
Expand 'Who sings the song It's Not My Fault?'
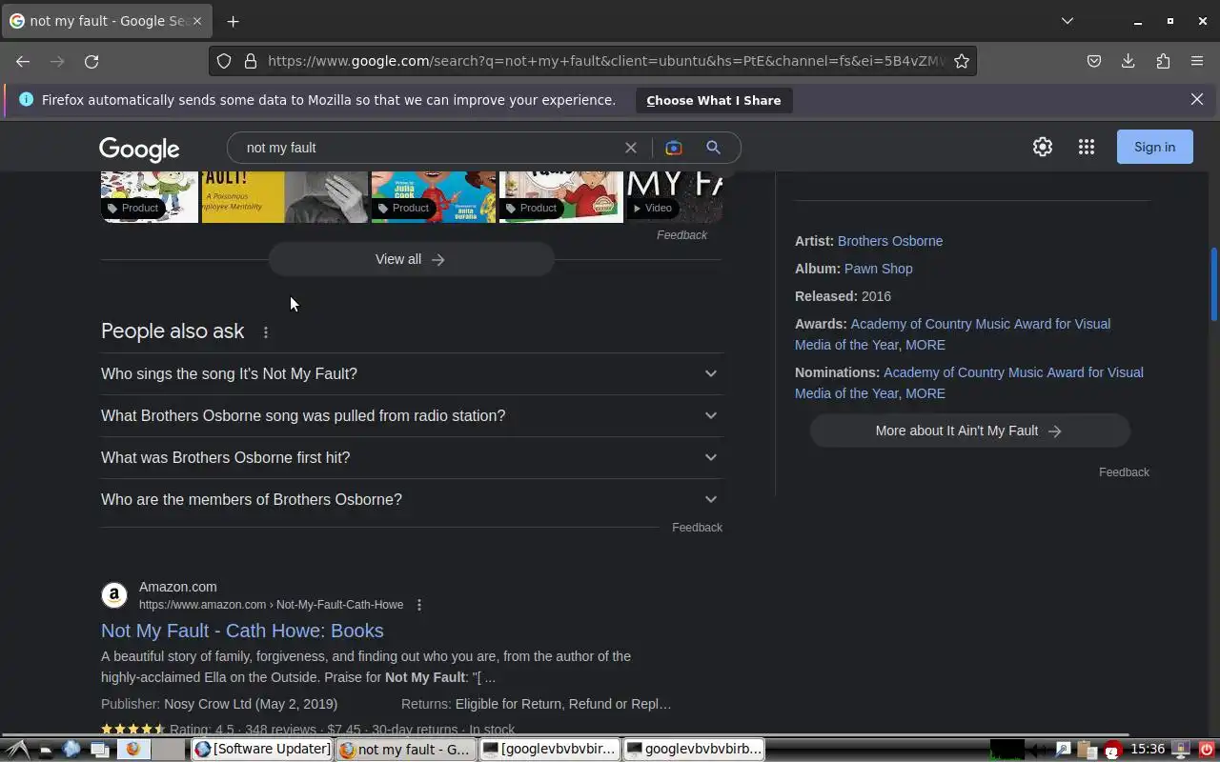coord(412,373)
